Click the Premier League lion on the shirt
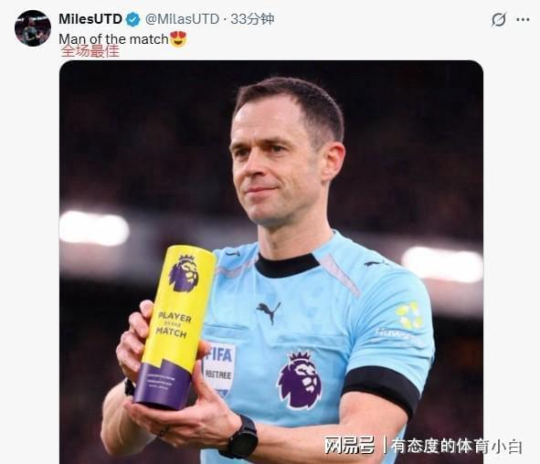Screen dimensions: 540x464 (300, 379)
